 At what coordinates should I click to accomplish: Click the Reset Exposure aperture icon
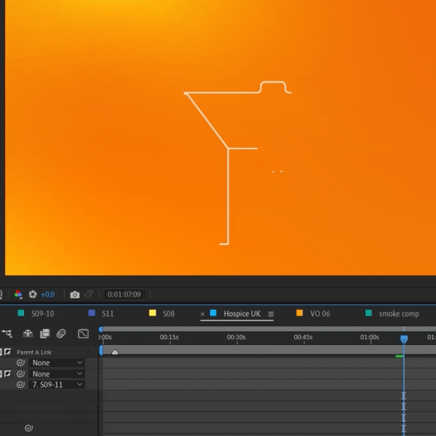(33, 294)
